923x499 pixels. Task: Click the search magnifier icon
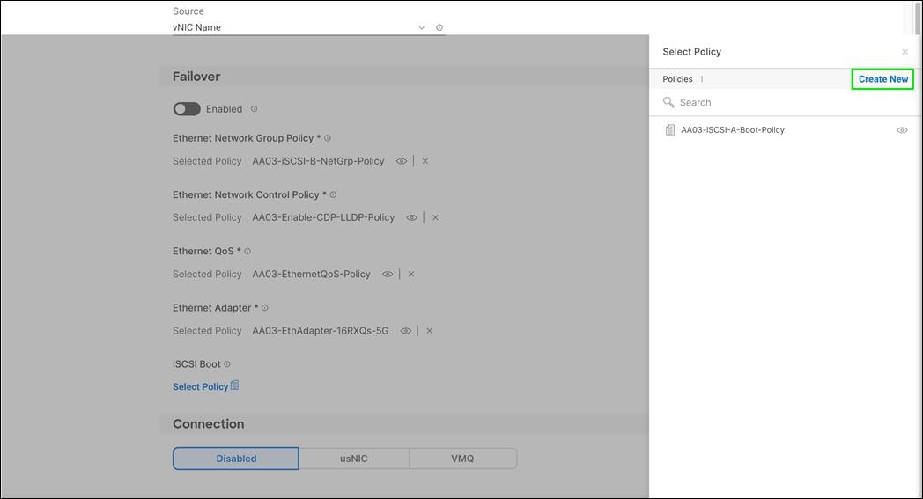point(668,102)
